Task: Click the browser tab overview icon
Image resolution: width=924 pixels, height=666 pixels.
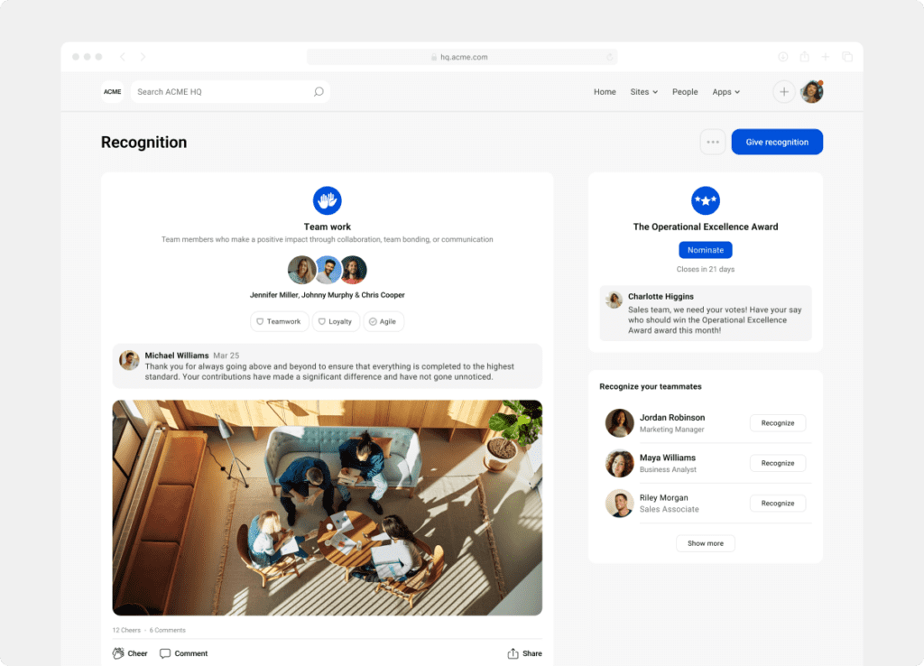Action: (x=847, y=57)
